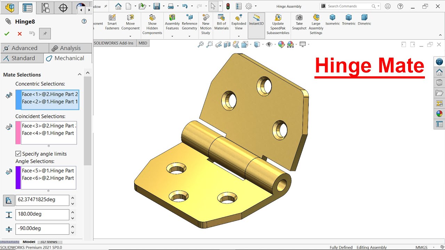Uncheck Specify angle limits checkbox
445x250 pixels.
[18, 153]
